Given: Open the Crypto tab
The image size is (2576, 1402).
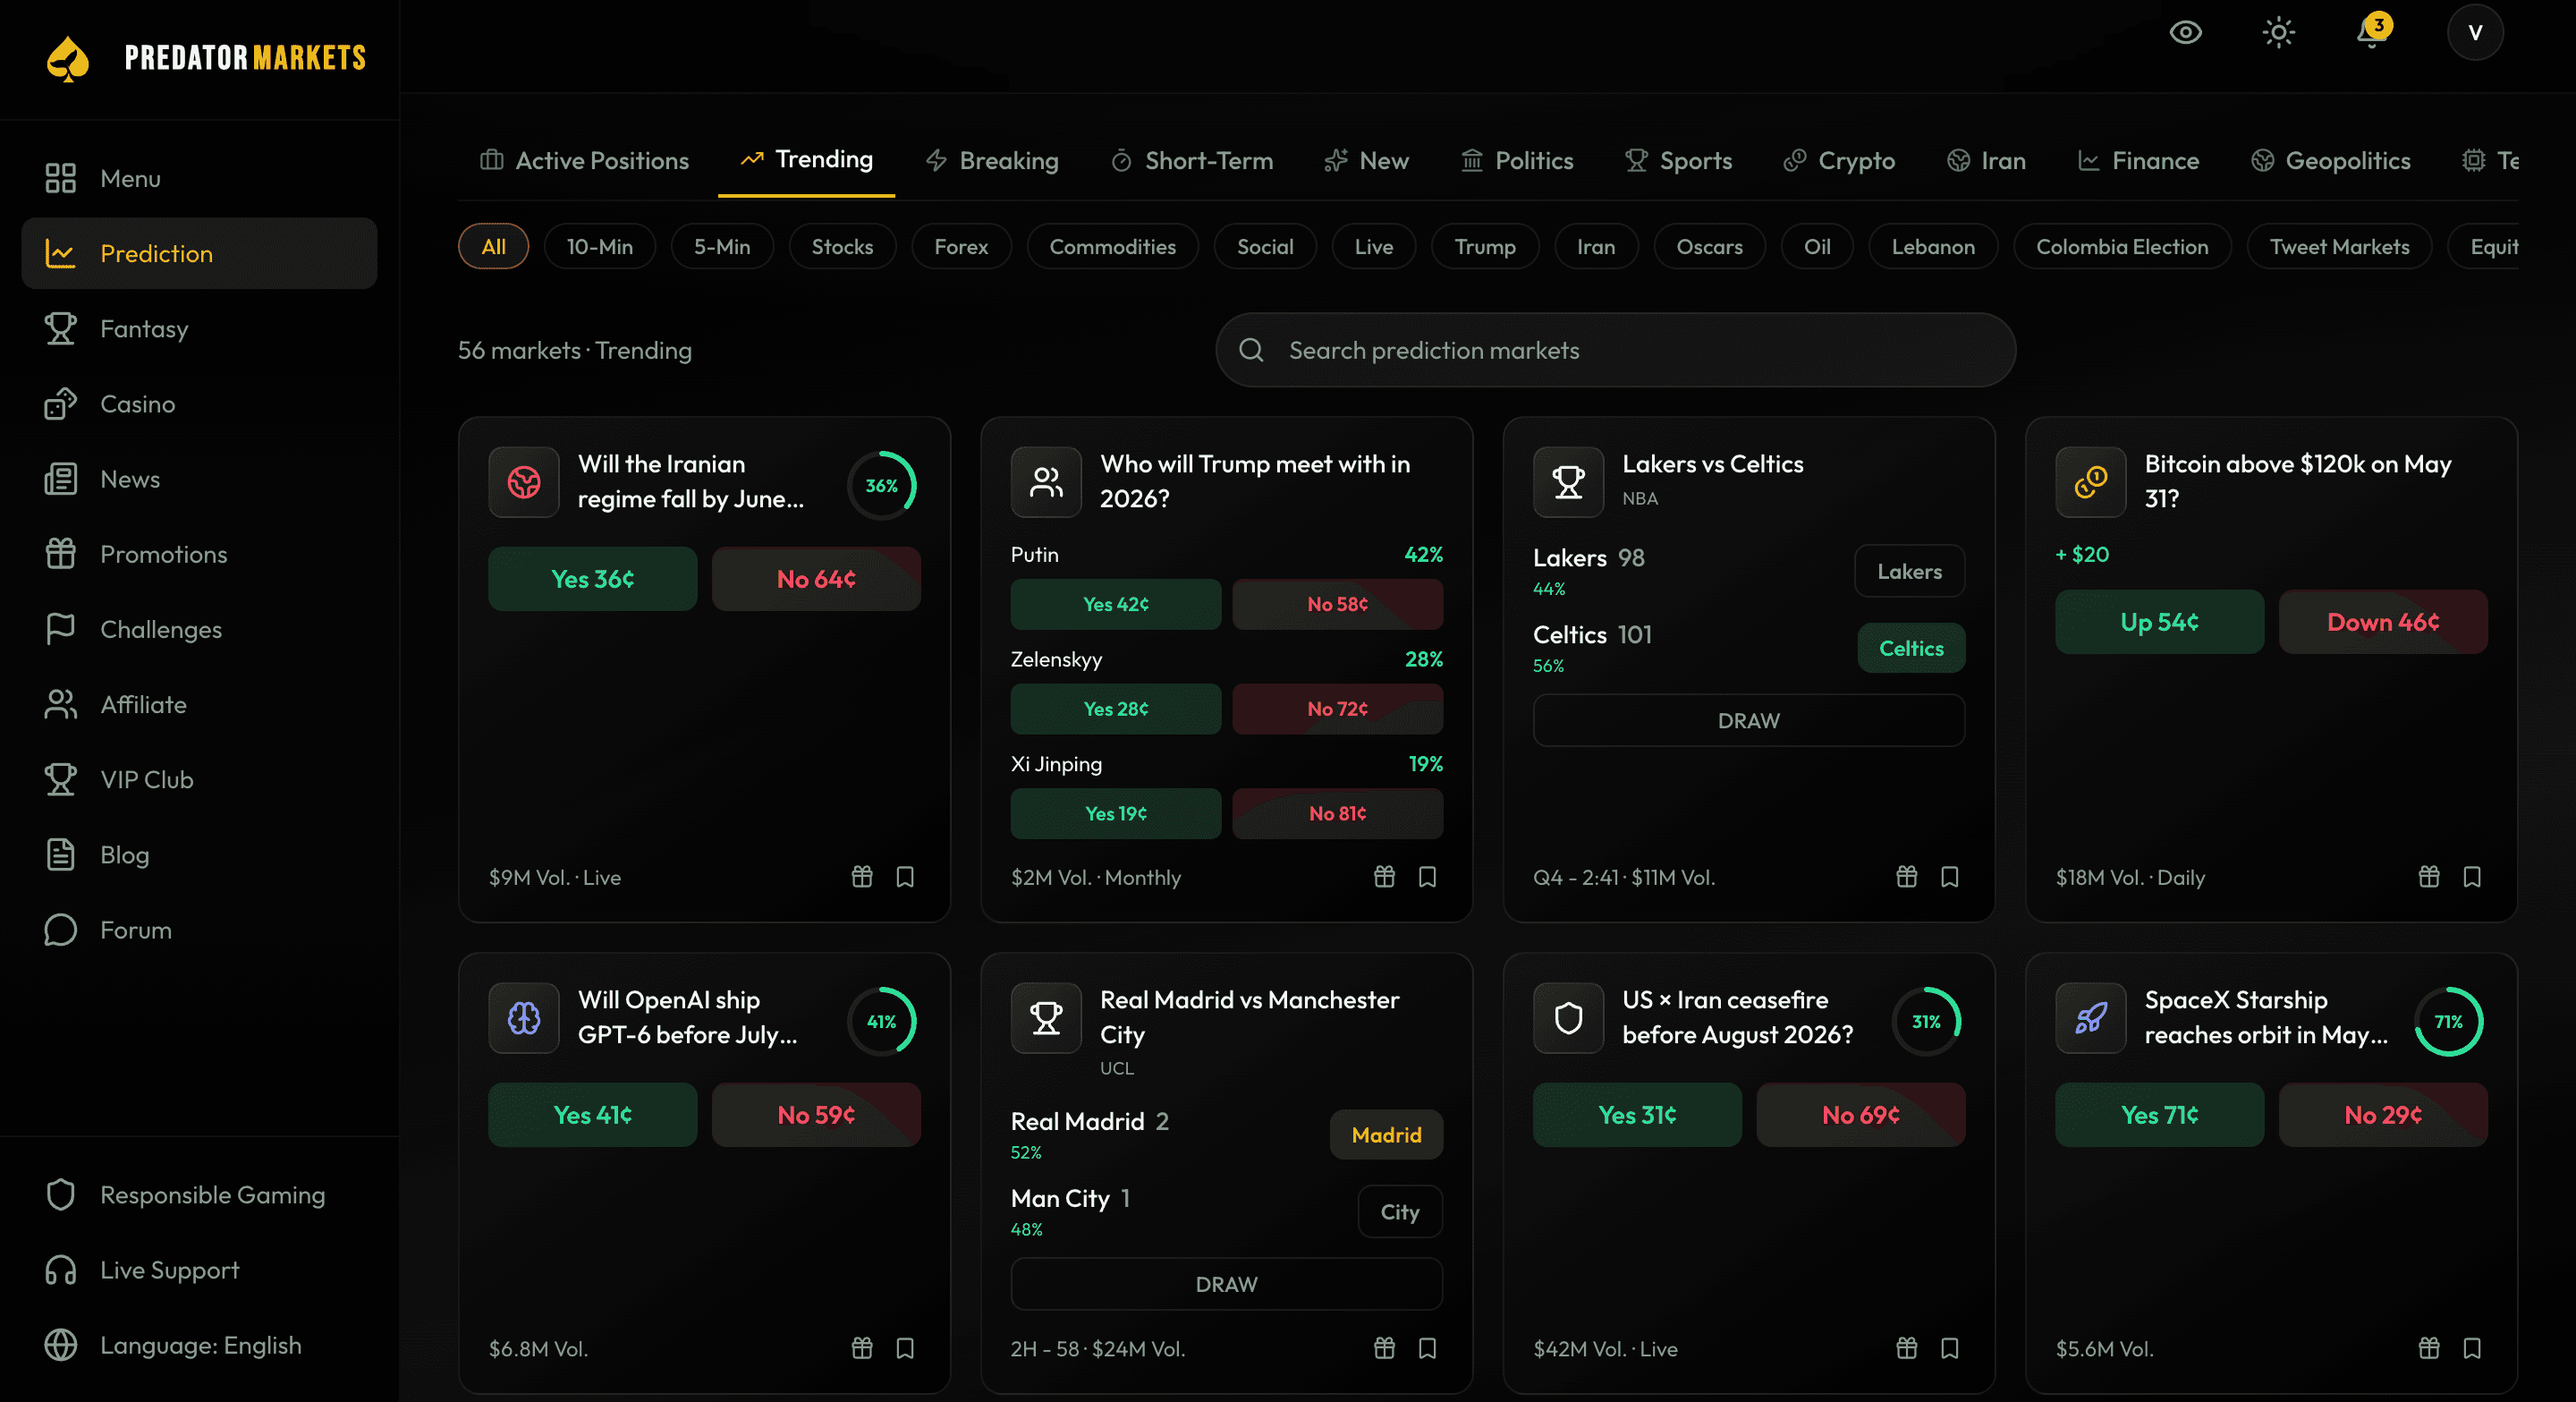Looking at the screenshot, I should tap(1838, 160).
